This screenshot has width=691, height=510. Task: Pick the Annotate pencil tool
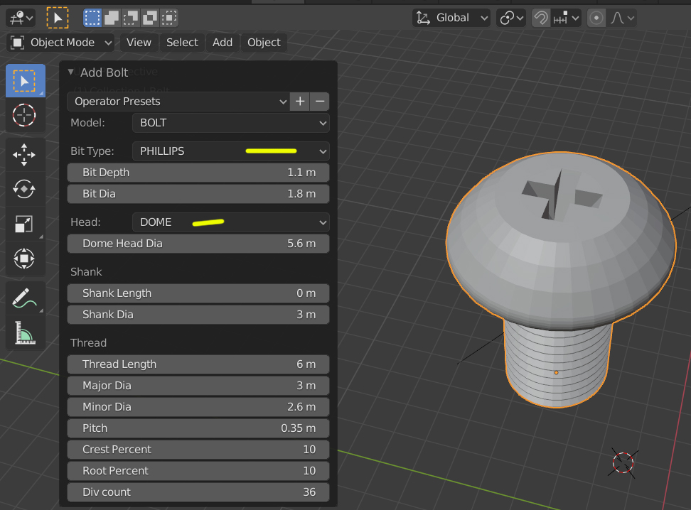[24, 298]
